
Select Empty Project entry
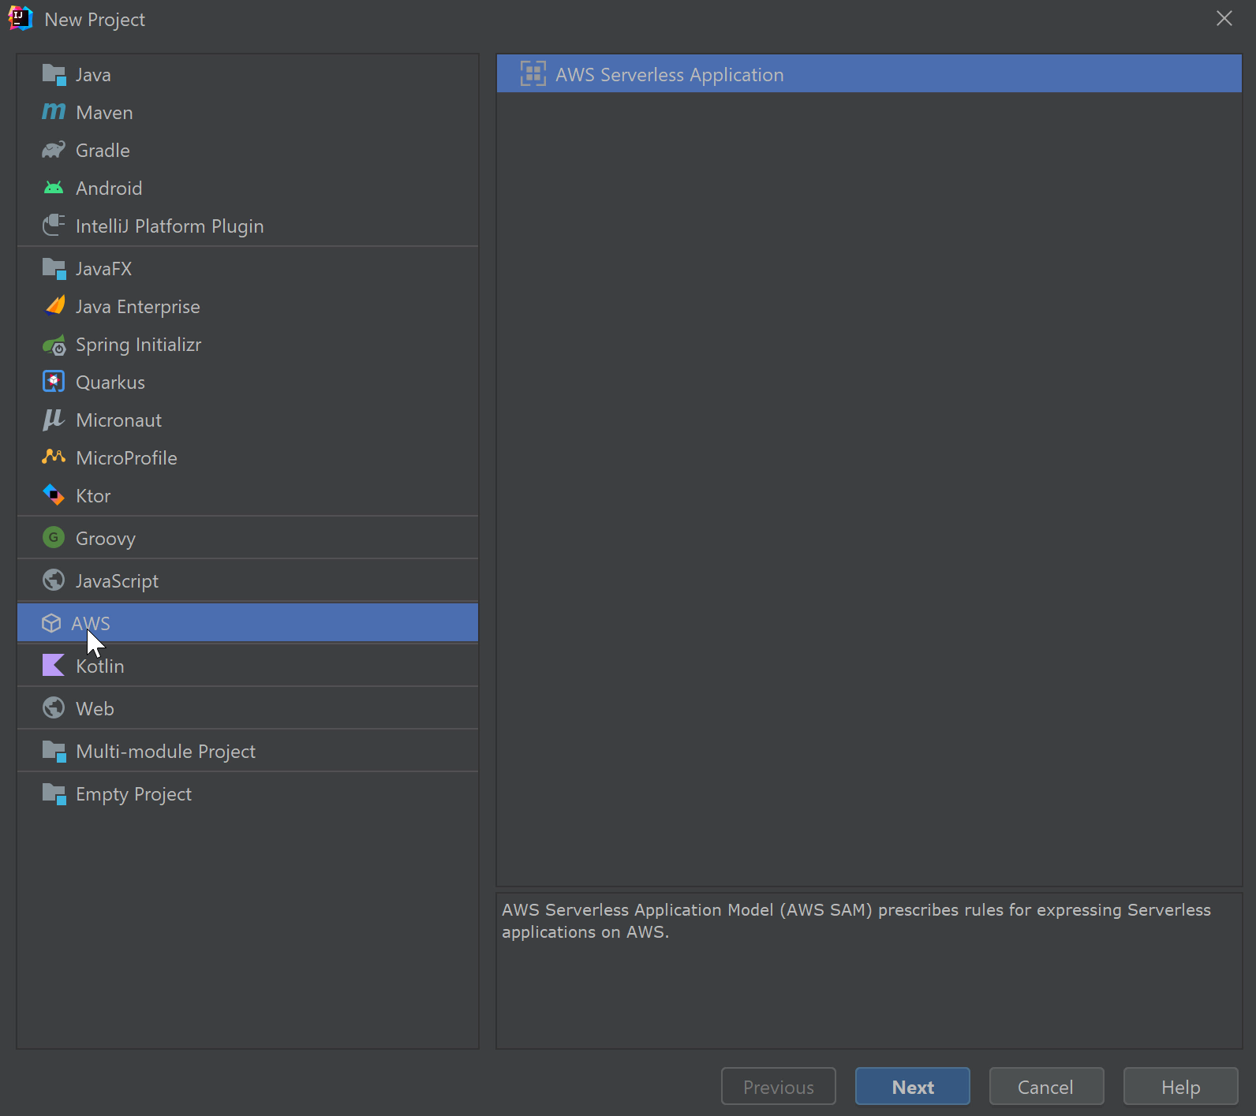(133, 794)
